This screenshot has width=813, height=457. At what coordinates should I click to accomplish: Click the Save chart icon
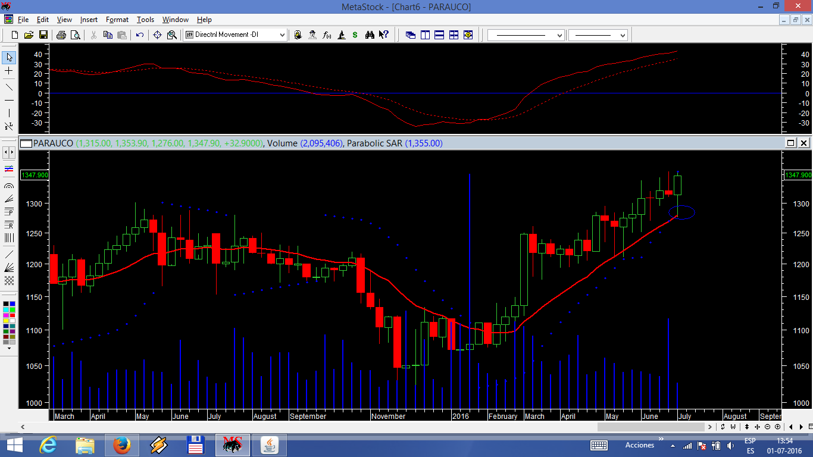click(x=43, y=35)
